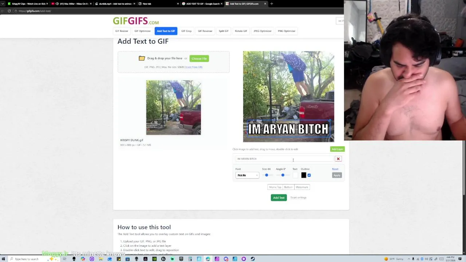This screenshot has width=466, height=262.
Task: Click Task View icon in taskbar
Action: point(64,259)
